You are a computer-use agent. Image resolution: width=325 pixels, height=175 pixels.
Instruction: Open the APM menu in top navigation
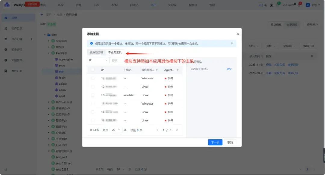114,5
